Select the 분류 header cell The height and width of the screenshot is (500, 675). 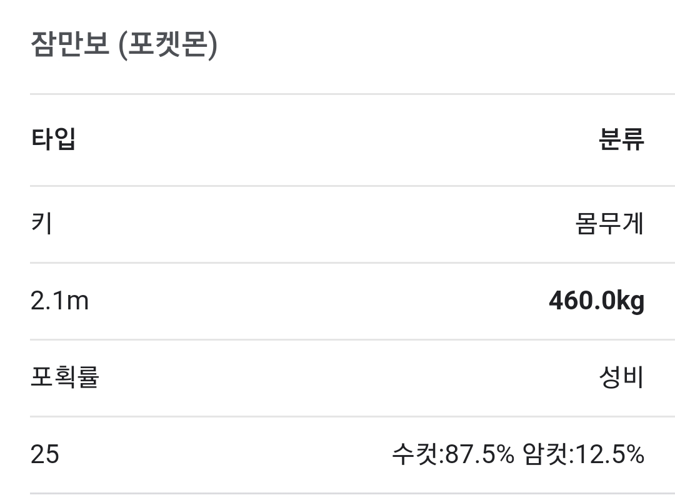tap(622, 139)
